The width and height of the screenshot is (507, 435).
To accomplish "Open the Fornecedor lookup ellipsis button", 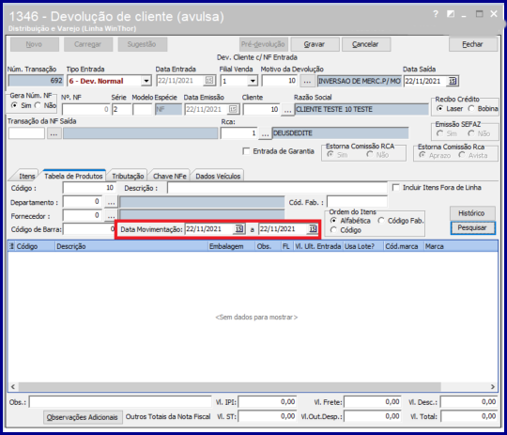I will 111,216.
